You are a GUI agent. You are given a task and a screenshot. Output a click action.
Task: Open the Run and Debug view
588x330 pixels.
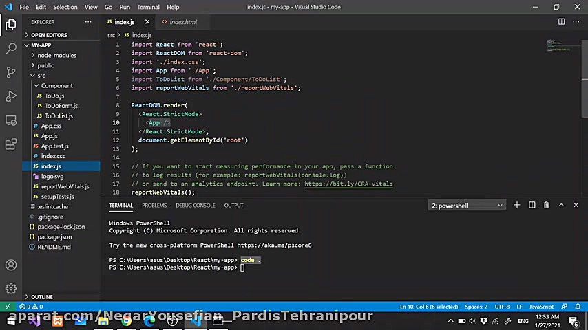(11, 96)
